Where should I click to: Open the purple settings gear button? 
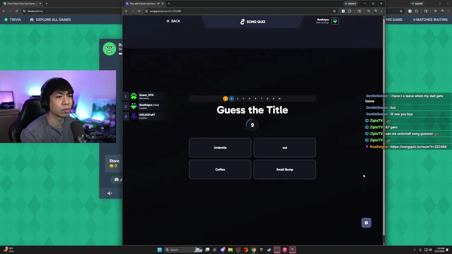[x=366, y=223]
